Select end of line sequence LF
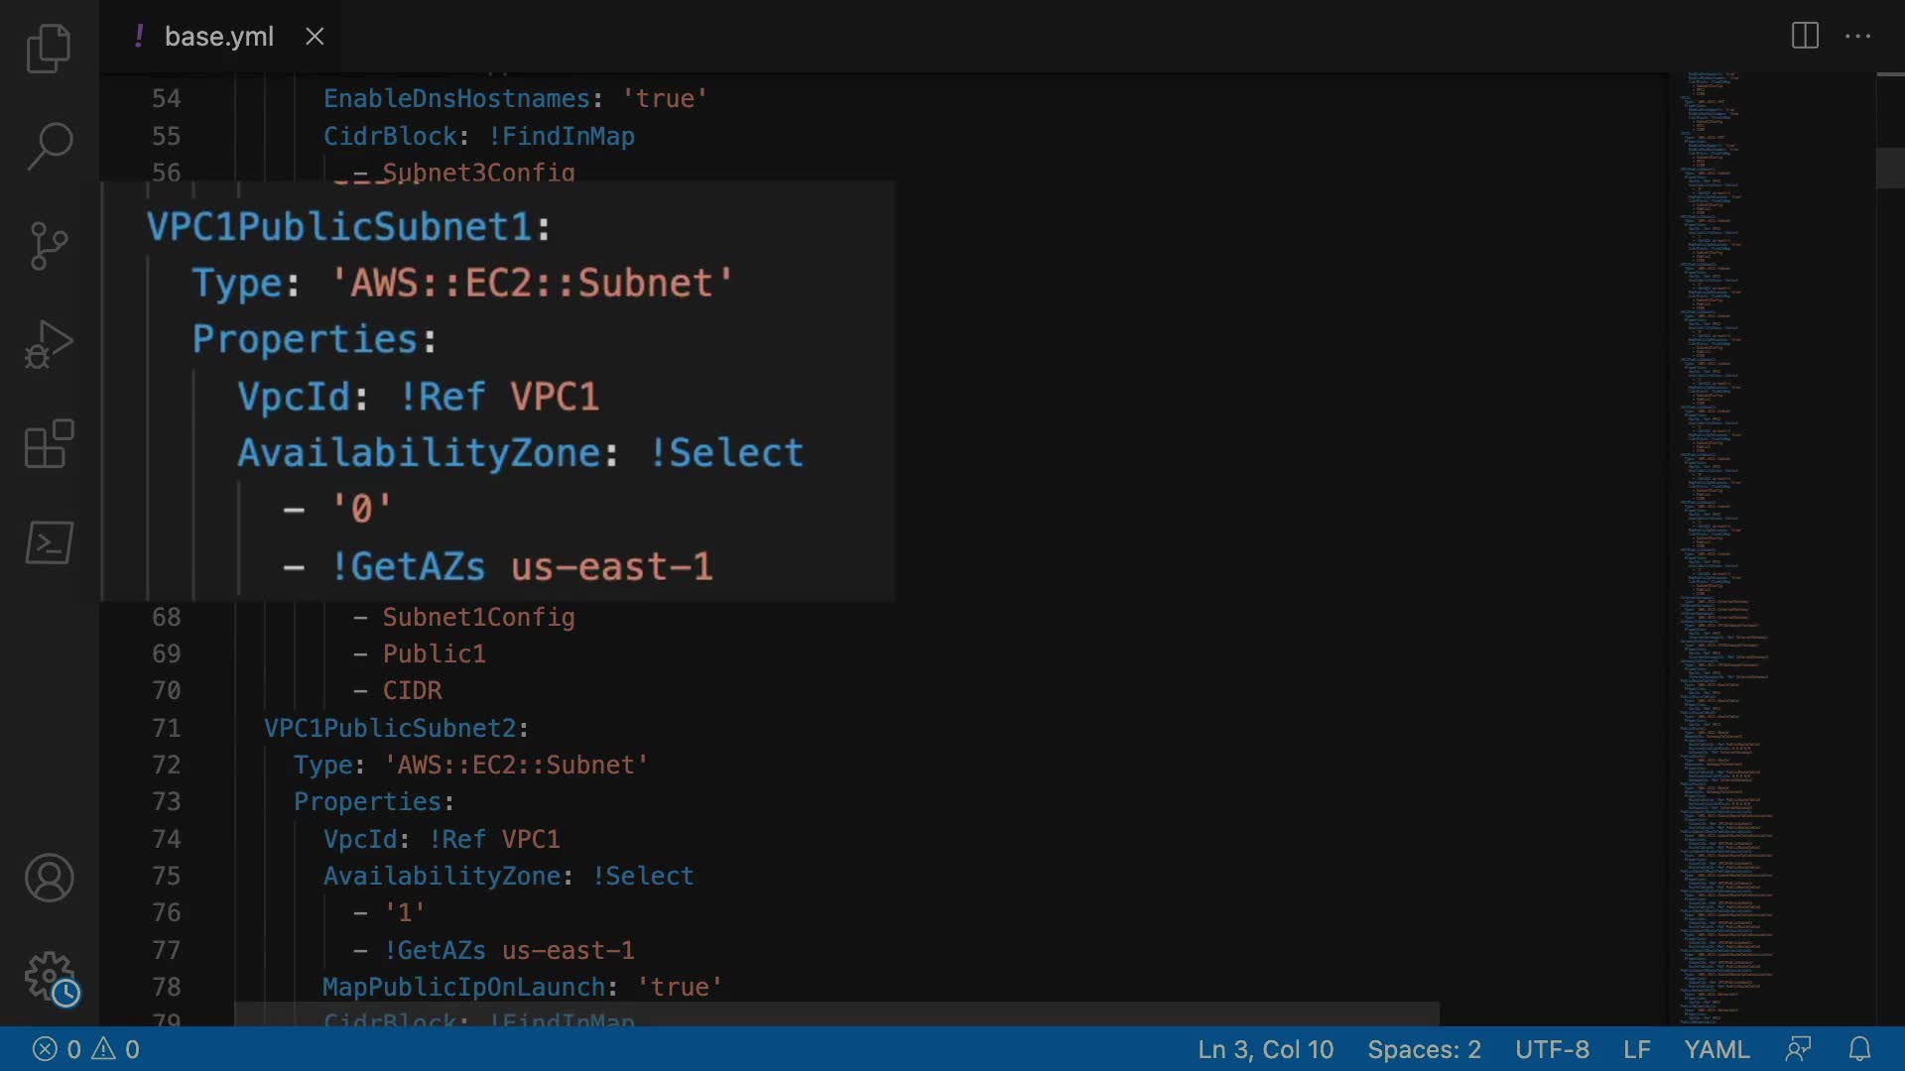 1636,1049
